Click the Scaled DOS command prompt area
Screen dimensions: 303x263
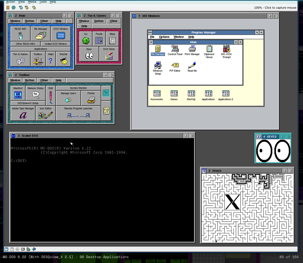pos(102,190)
